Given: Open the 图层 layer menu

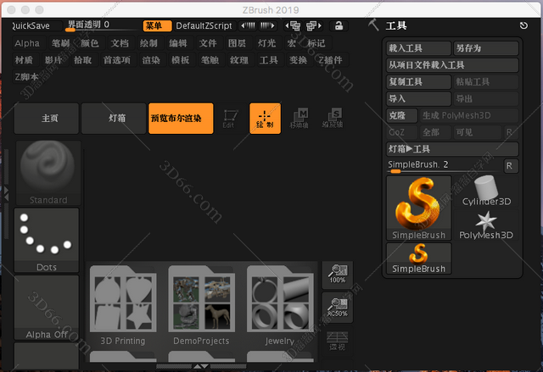Looking at the screenshot, I should pos(238,43).
